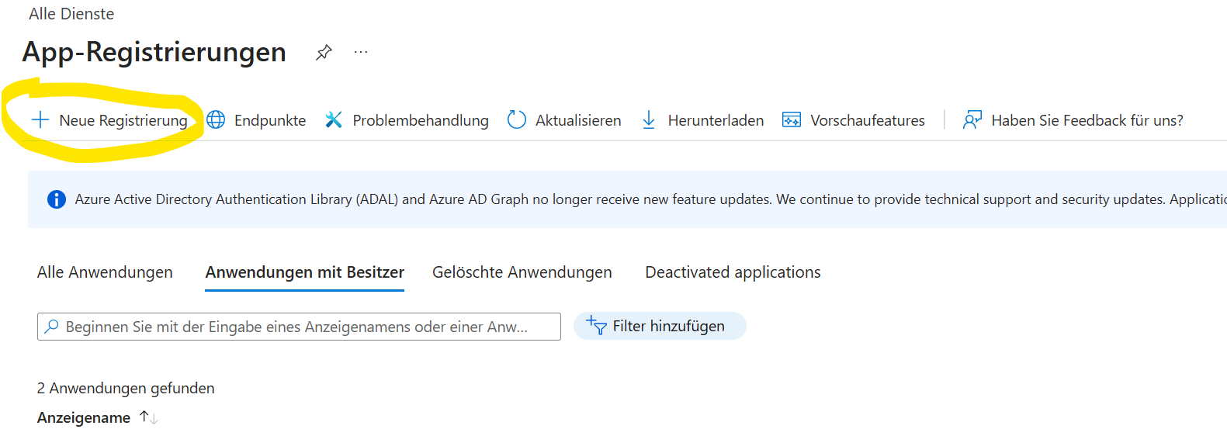Image resolution: width=1227 pixels, height=429 pixels.
Task: Click the Anzeigename column header
Action: pyautogui.click(x=84, y=417)
